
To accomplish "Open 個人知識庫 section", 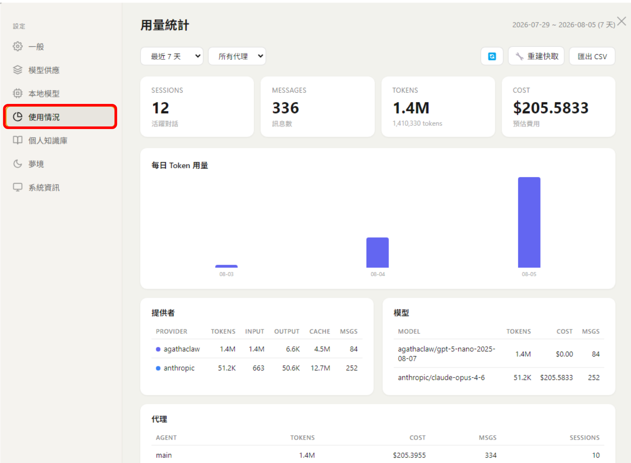I will point(60,140).
